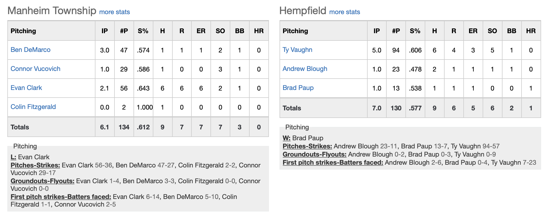Select Manheim Township Totals row label
This screenshot has width=546, height=212.
pyautogui.click(x=20, y=127)
